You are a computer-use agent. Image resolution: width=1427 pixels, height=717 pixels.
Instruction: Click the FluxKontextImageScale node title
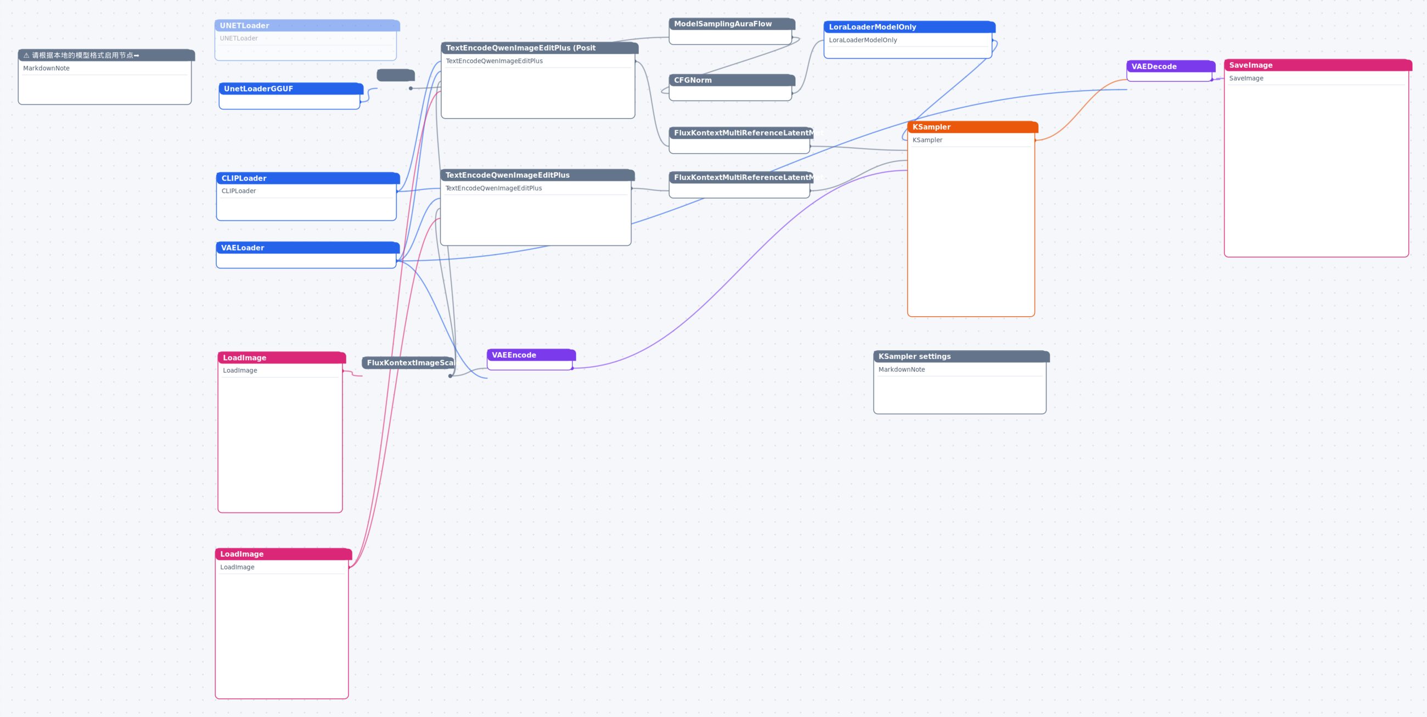click(409, 363)
